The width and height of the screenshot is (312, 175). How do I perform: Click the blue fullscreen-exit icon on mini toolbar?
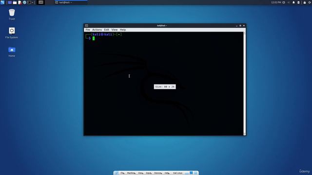[191, 173]
